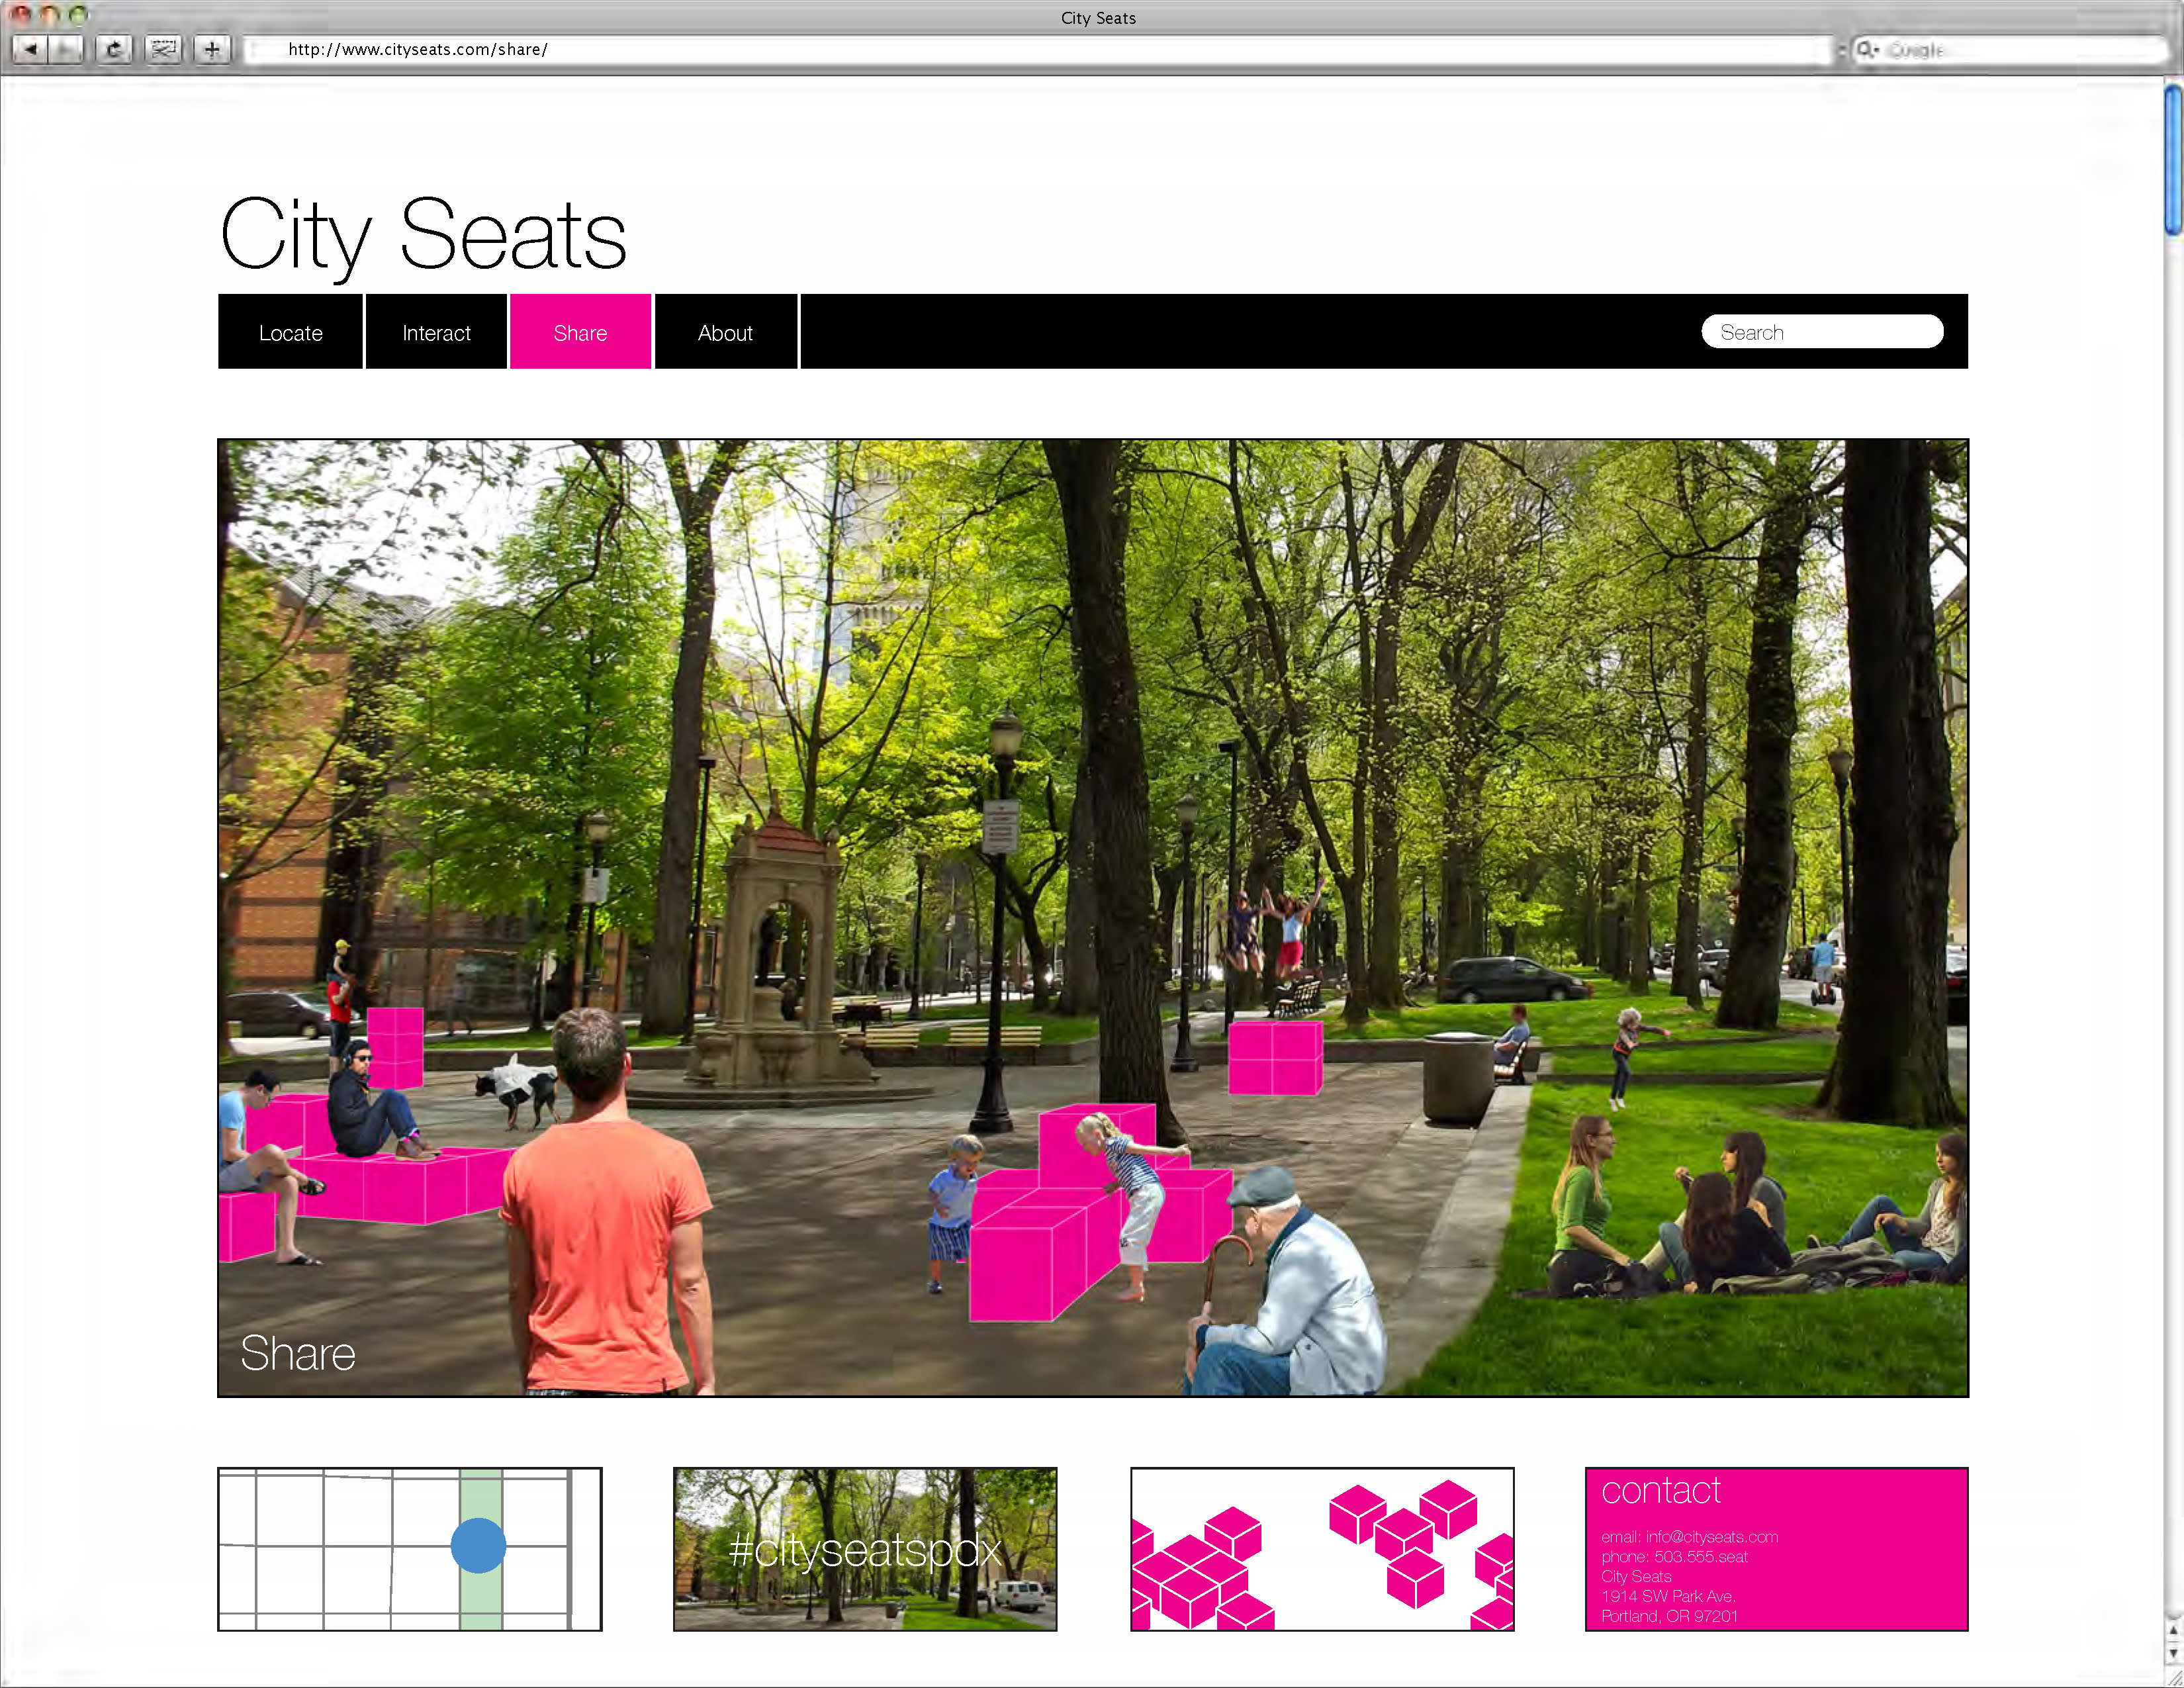Select the Interact navigation tab
Image resolution: width=2184 pixels, height=1688 pixels.
tap(436, 333)
